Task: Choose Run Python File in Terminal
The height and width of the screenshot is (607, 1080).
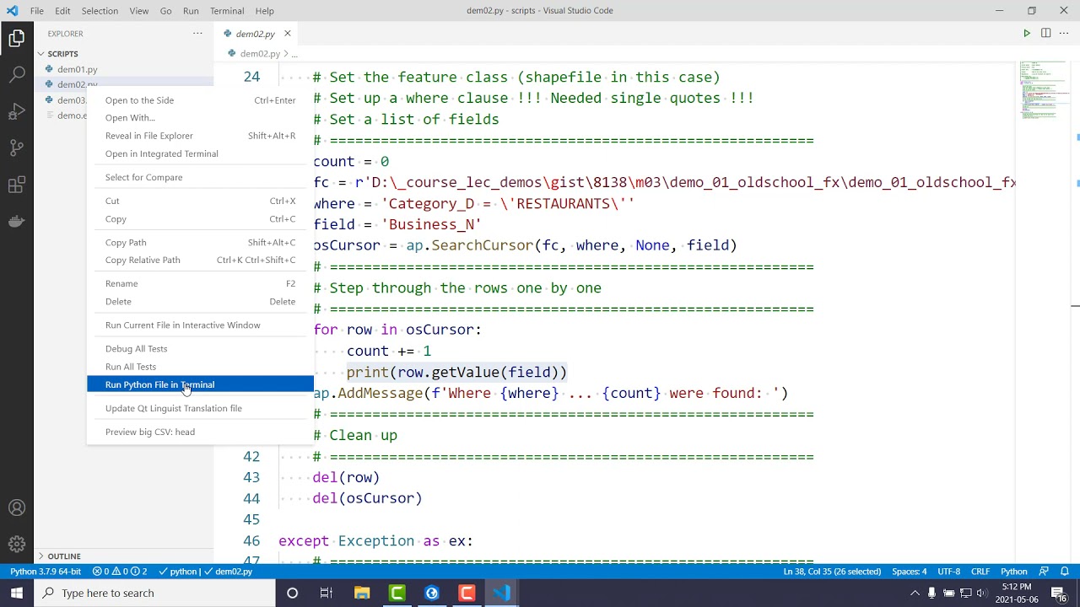Action: [x=200, y=384]
